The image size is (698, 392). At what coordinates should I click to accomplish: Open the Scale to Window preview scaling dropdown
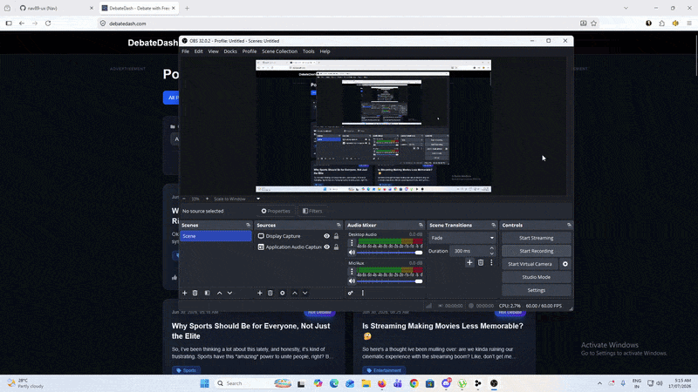[x=236, y=199]
